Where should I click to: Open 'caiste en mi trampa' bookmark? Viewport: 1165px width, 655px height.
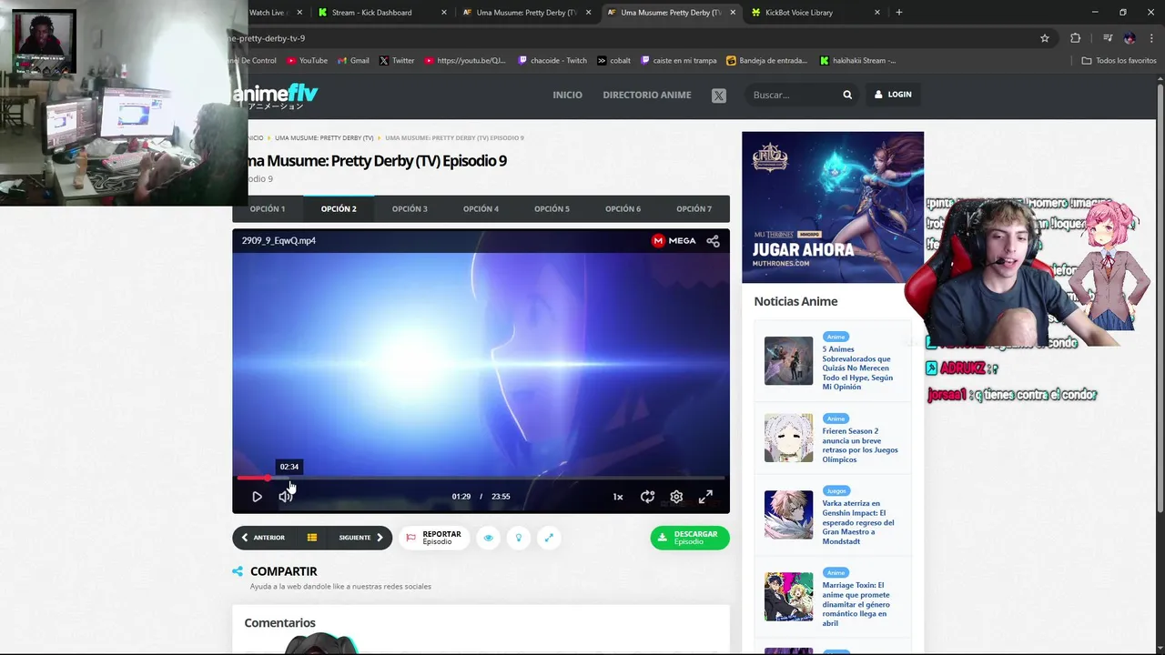pos(679,61)
